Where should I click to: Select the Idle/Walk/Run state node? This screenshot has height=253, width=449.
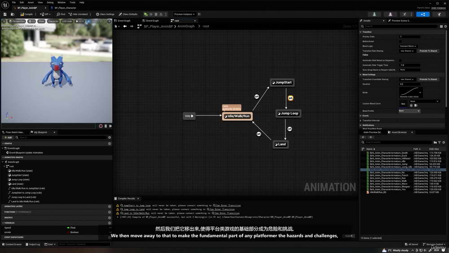pyautogui.click(x=238, y=116)
